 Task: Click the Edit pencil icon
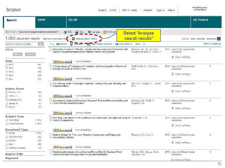[65, 32]
